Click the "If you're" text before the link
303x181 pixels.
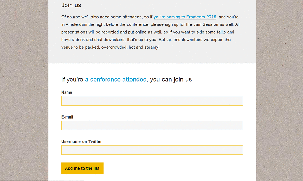[x=72, y=80]
